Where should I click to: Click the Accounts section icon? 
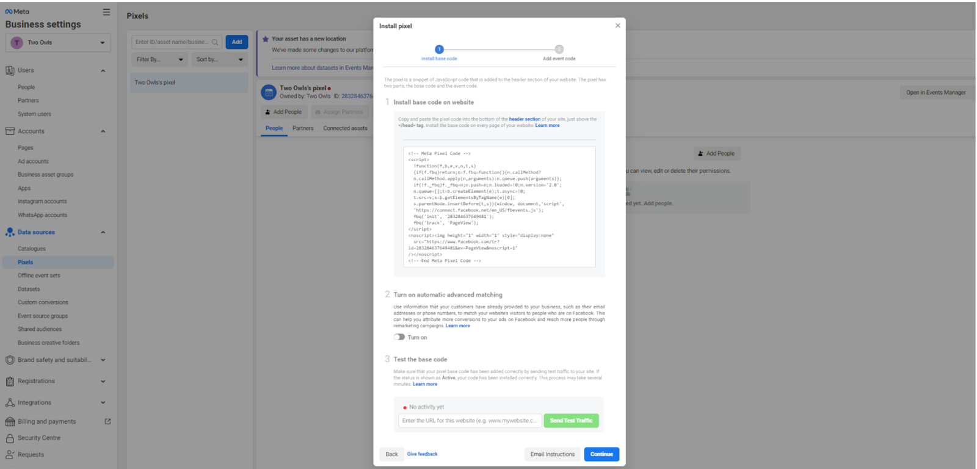(10, 131)
